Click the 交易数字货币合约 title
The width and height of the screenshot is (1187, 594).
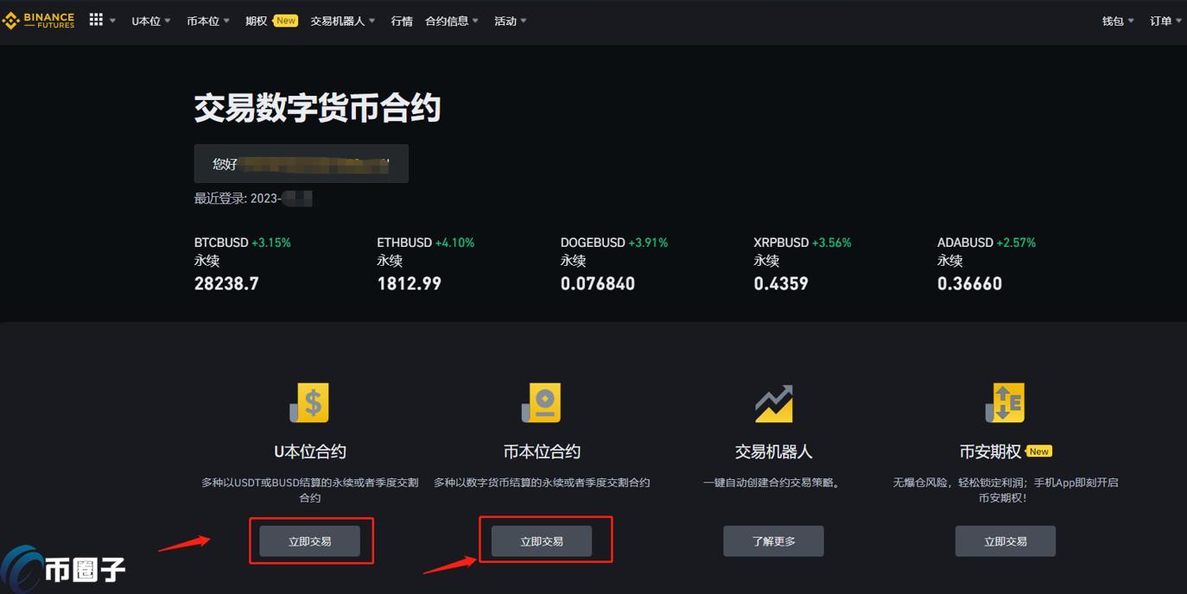click(317, 108)
